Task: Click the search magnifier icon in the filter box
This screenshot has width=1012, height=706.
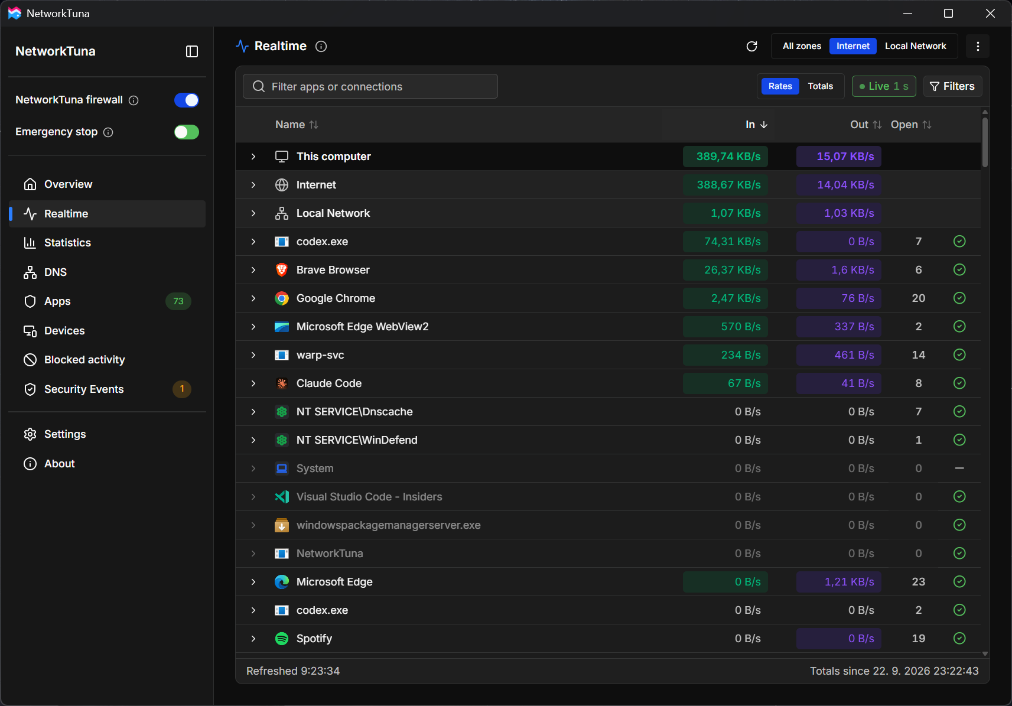Action: click(x=259, y=87)
